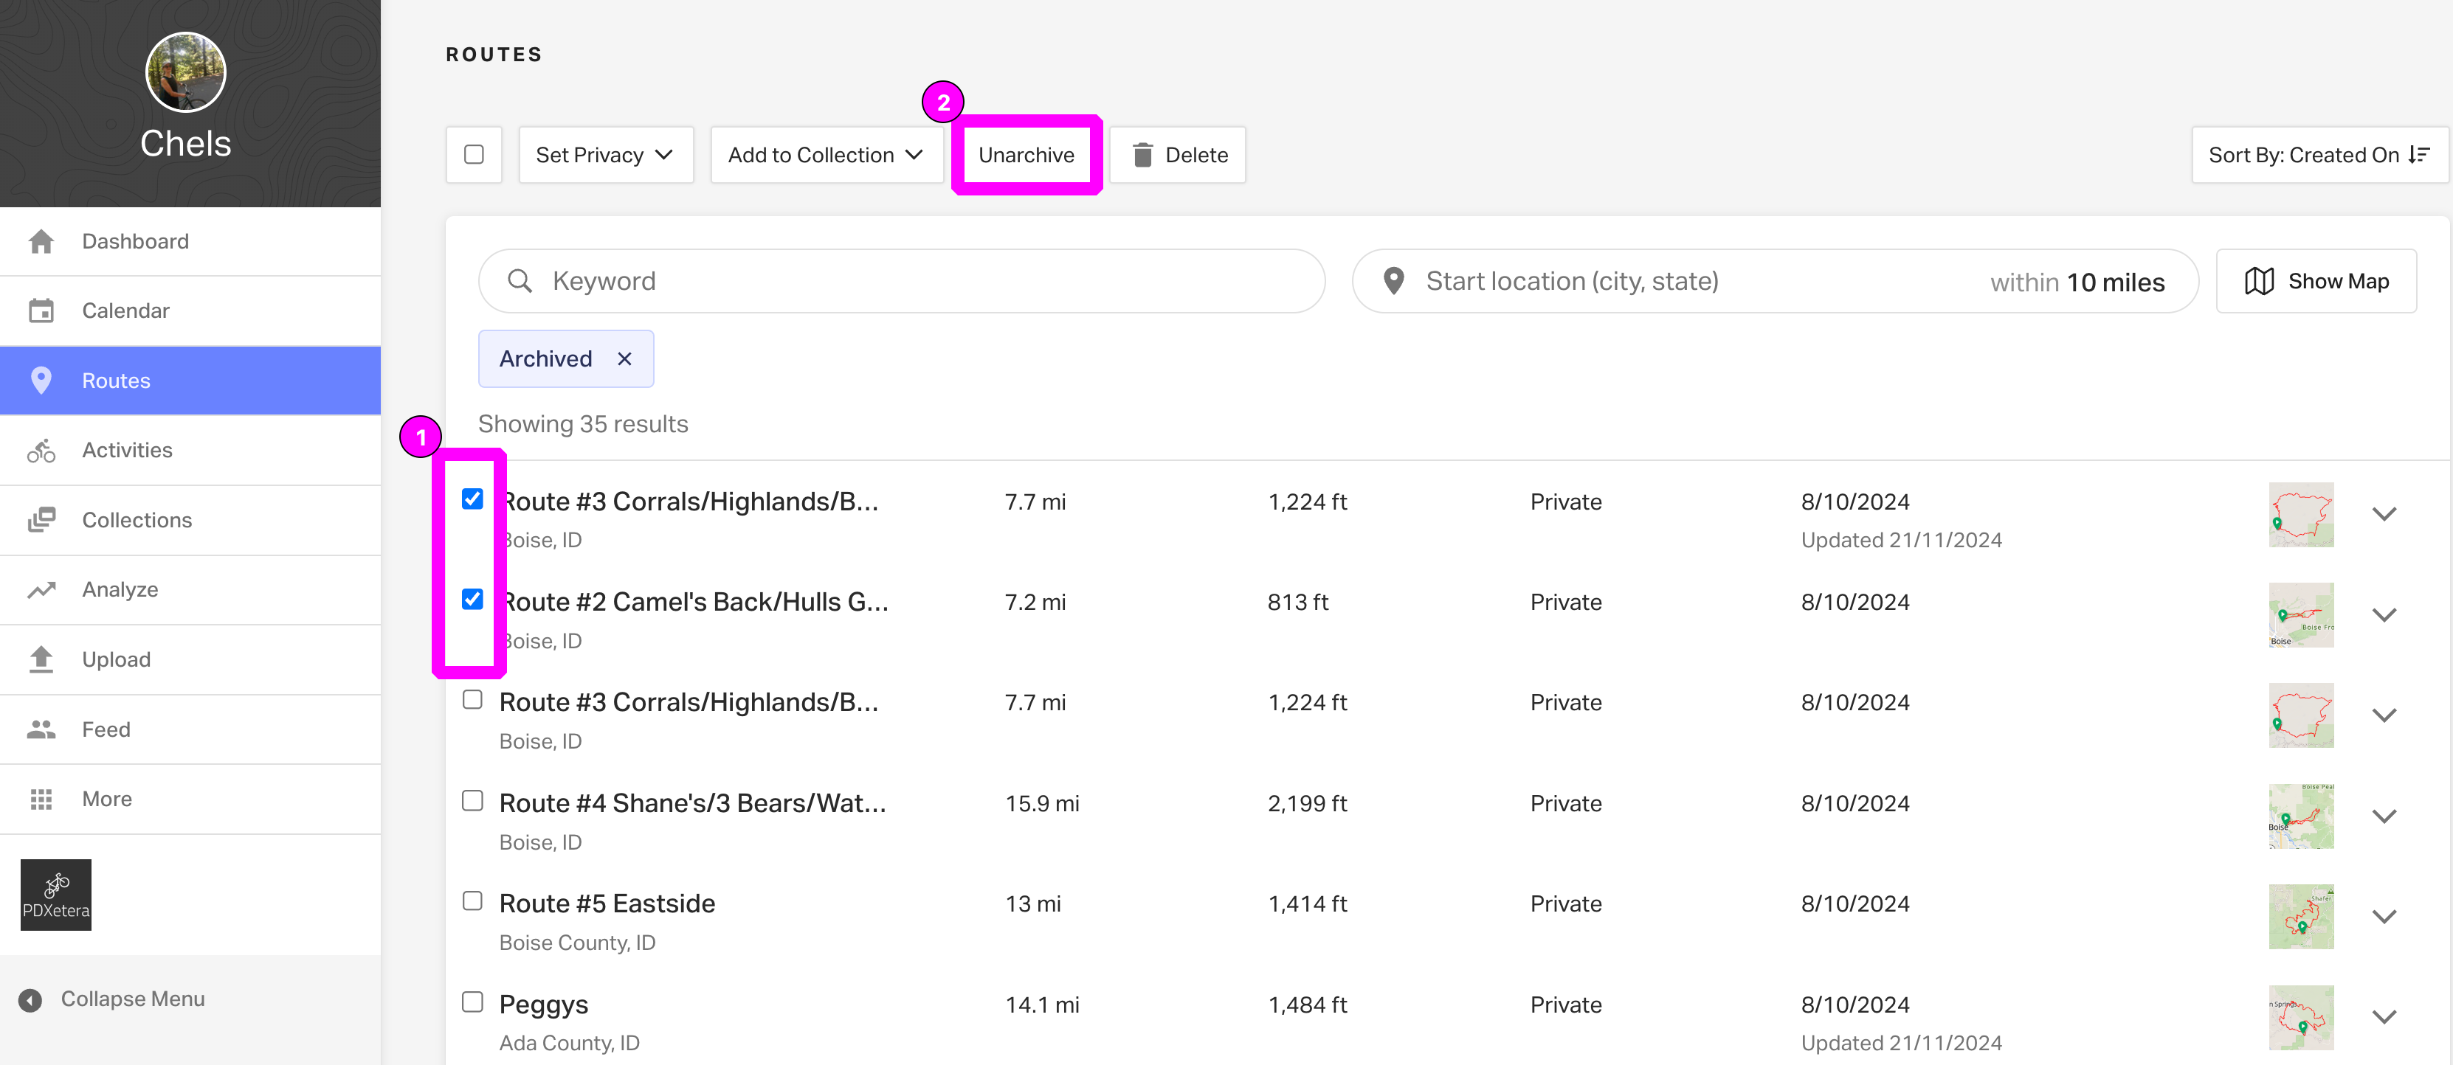Click the Analyze trend line icon
The width and height of the screenshot is (2453, 1065).
(41, 590)
